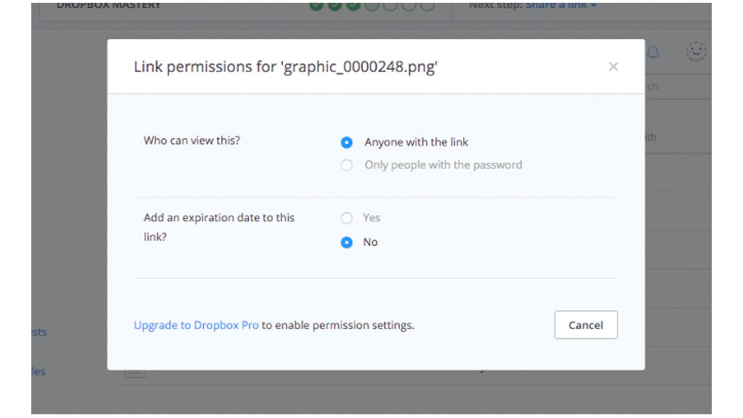Click the last empty circle in Dropbox Mastery progress
Viewport: 743px width, 418px height.
tap(427, 6)
